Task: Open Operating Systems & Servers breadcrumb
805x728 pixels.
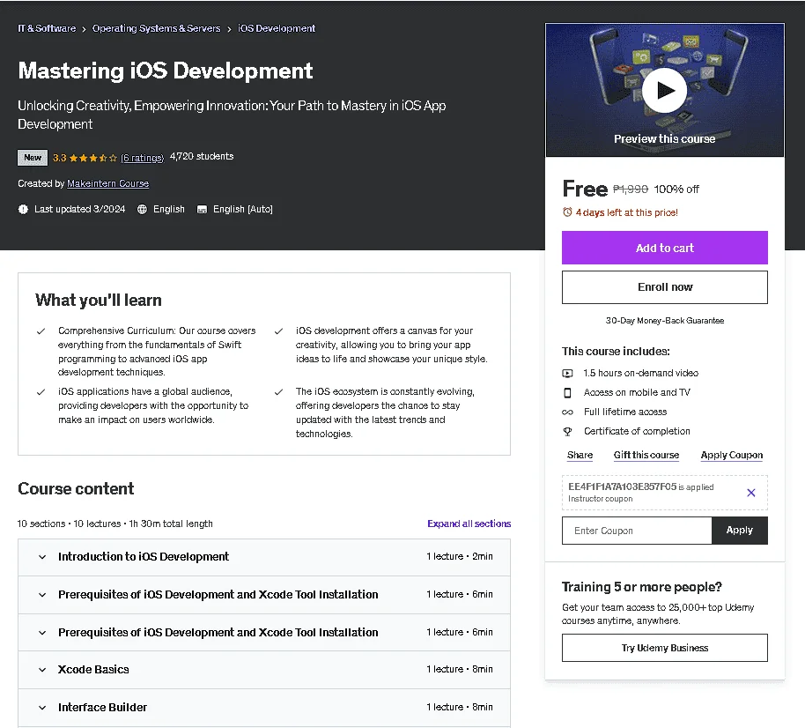Action: (x=156, y=28)
